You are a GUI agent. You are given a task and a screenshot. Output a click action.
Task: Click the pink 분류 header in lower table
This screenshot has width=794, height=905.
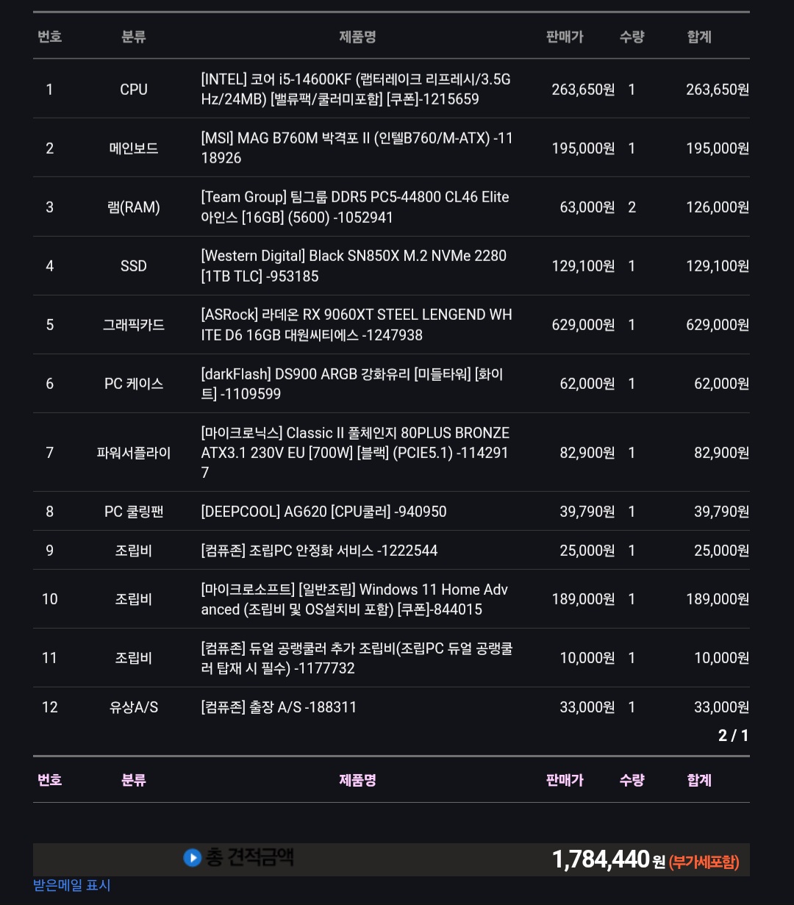click(134, 780)
